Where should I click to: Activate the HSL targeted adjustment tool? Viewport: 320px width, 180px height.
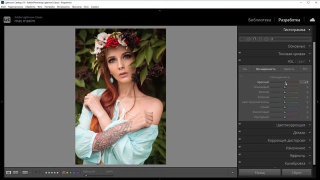(x=241, y=76)
